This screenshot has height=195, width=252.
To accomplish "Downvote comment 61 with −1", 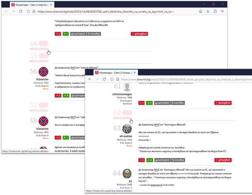I will (x=141, y=103).
